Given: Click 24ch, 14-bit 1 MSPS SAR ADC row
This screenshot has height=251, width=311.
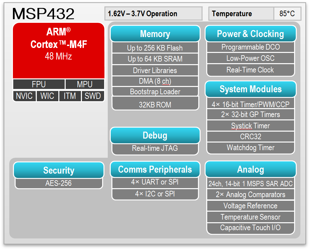Looking at the screenshot, I should point(251,184).
